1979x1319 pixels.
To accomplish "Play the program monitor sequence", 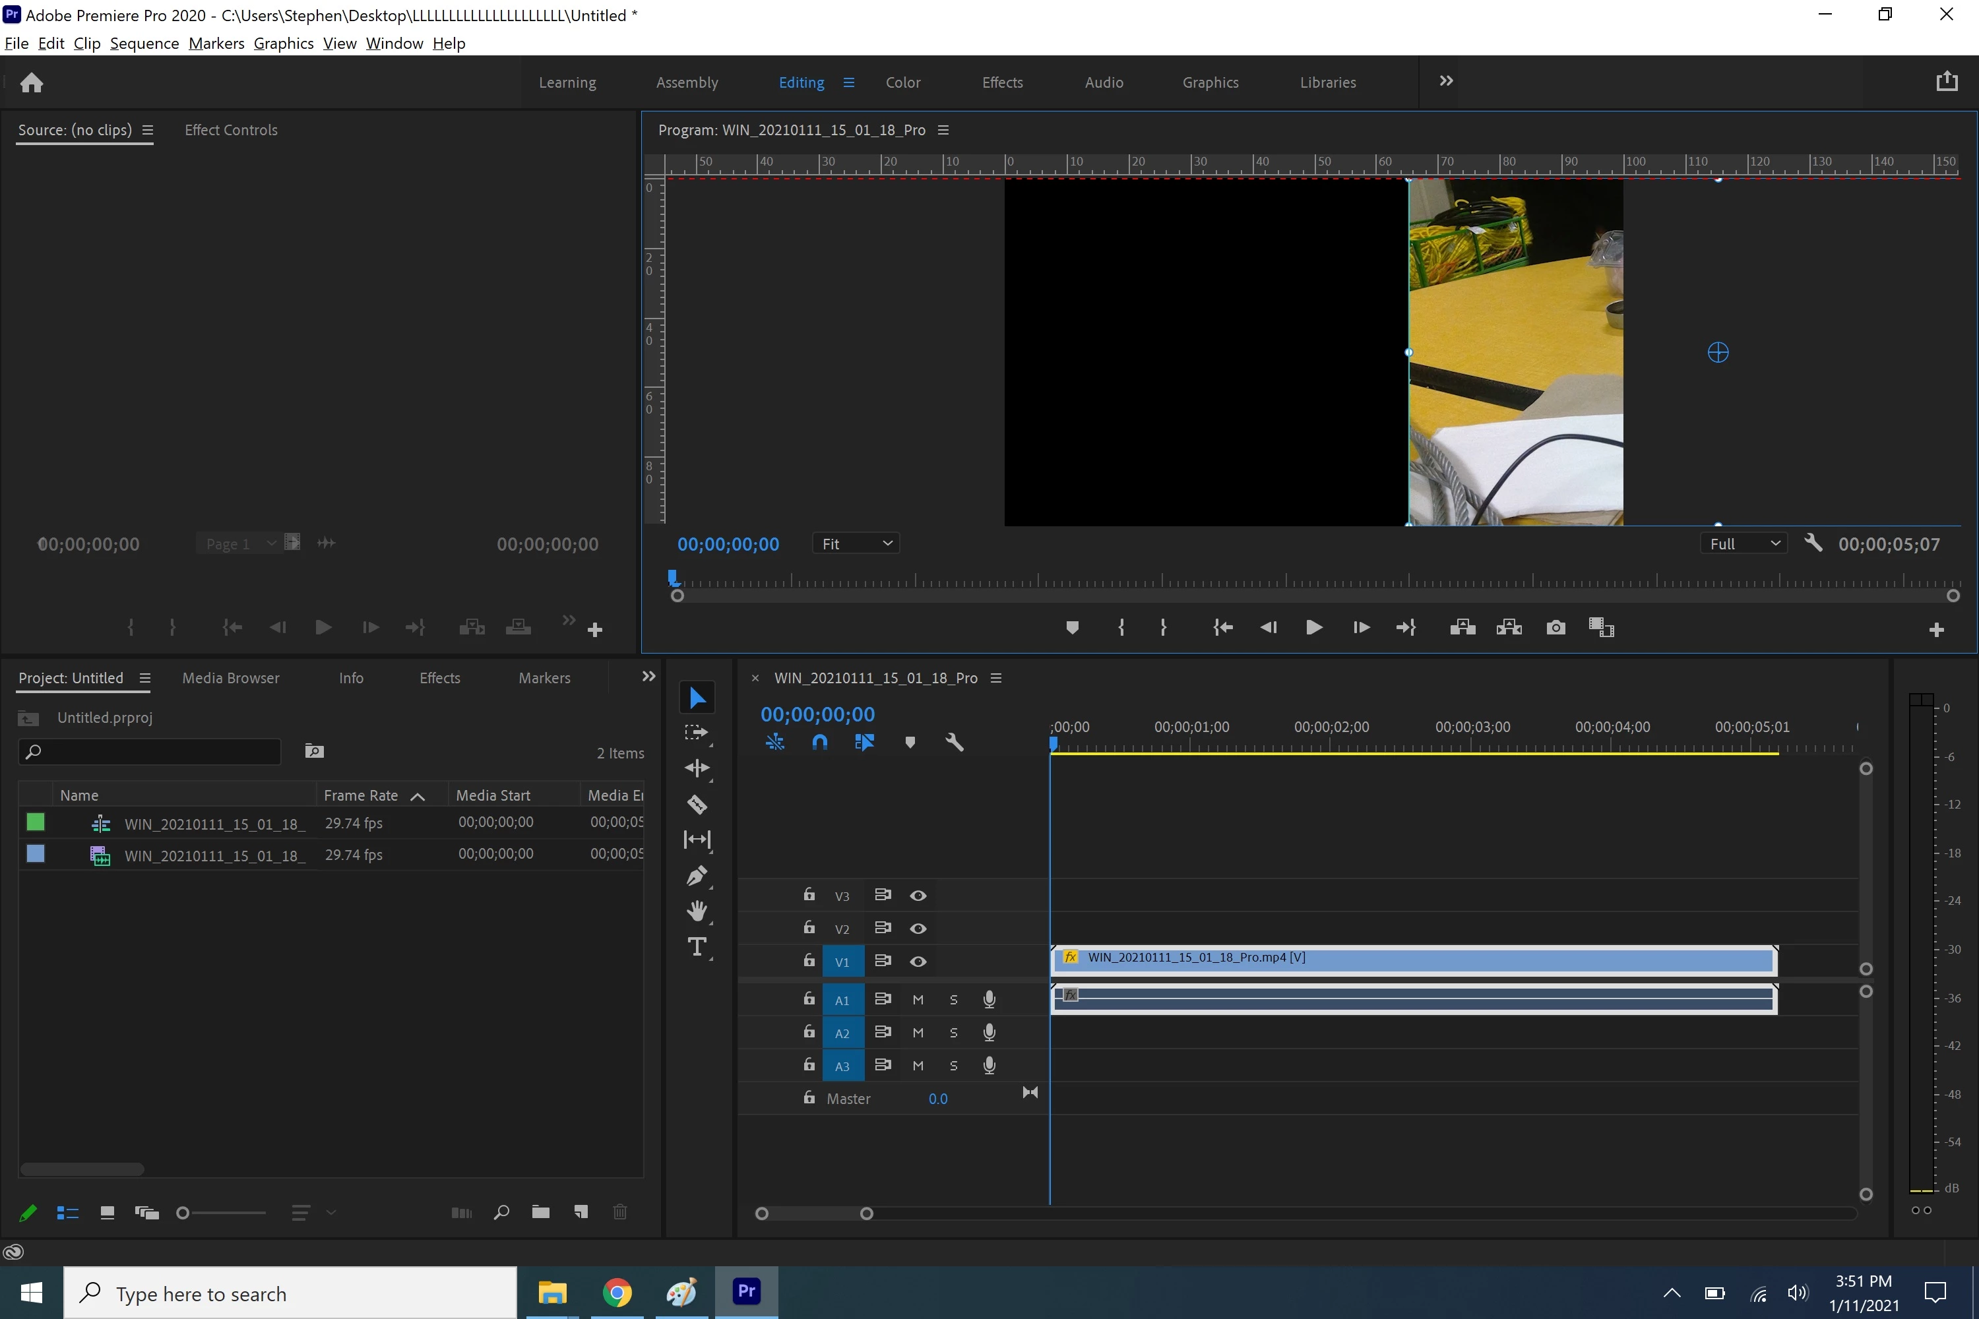I will [1313, 628].
